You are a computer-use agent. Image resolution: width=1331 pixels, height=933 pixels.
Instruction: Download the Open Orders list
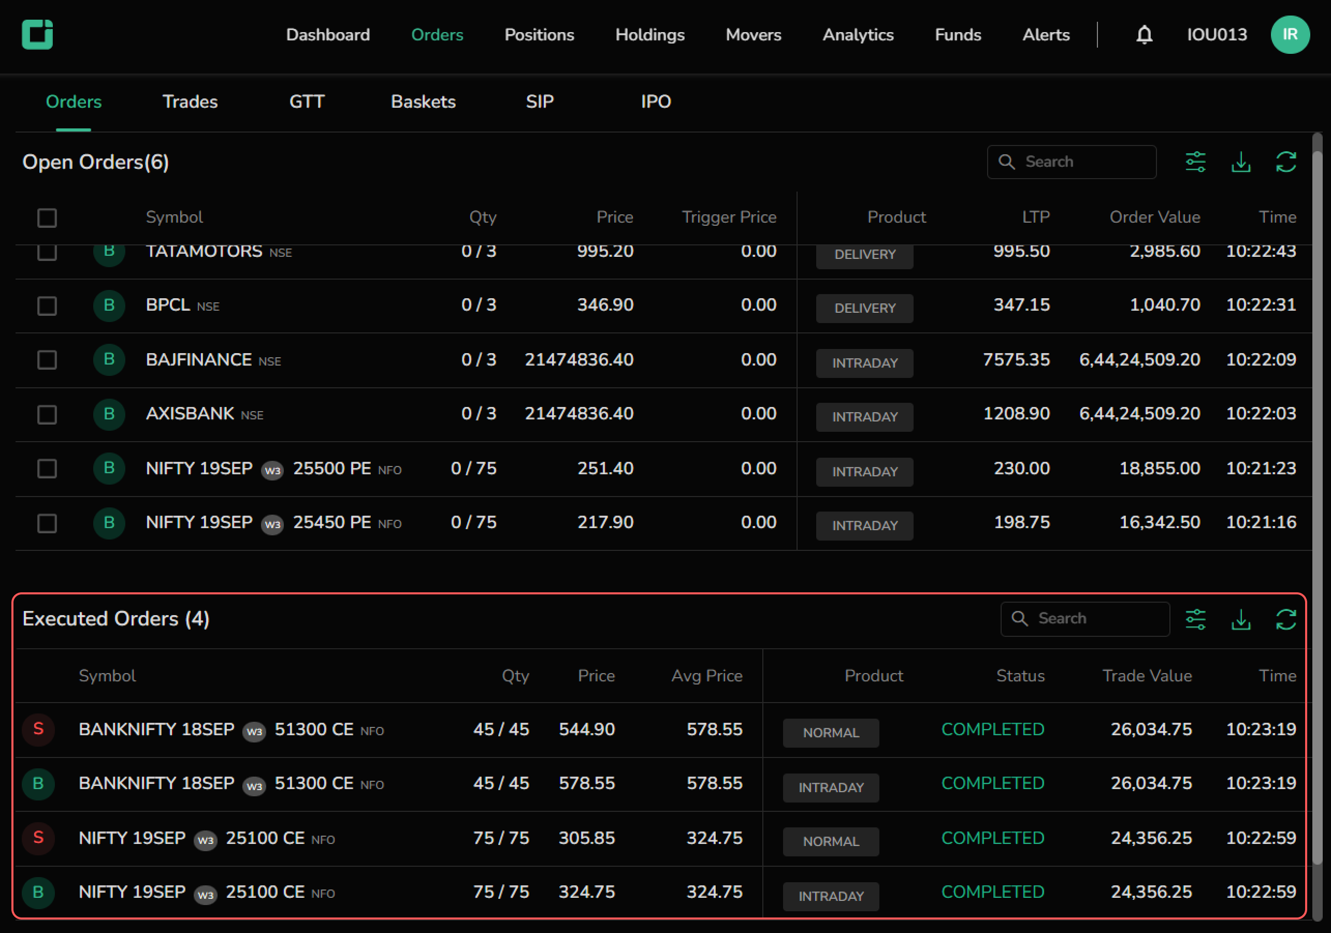click(x=1240, y=162)
